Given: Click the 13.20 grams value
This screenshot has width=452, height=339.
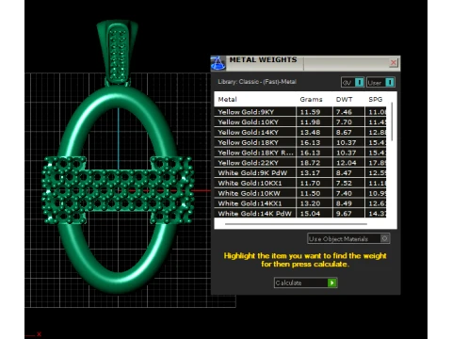Looking at the screenshot, I should (x=310, y=203).
